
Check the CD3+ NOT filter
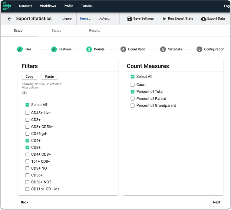pyautogui.click(x=27, y=168)
